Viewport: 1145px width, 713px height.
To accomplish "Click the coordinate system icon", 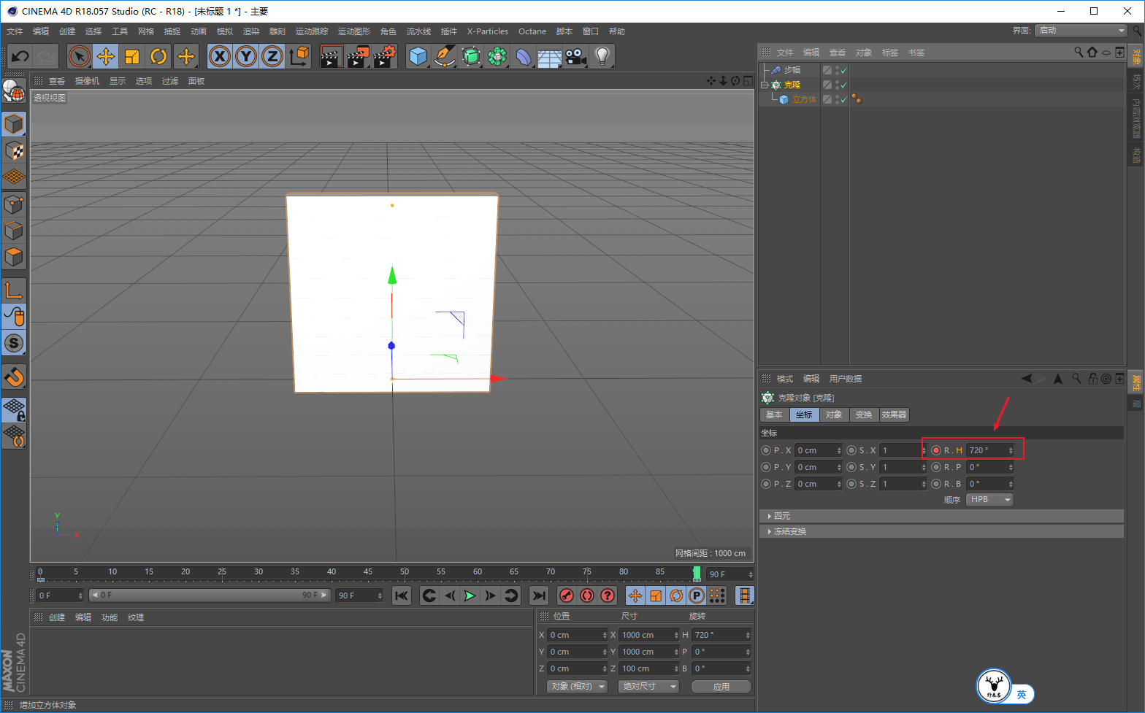I will 299,56.
